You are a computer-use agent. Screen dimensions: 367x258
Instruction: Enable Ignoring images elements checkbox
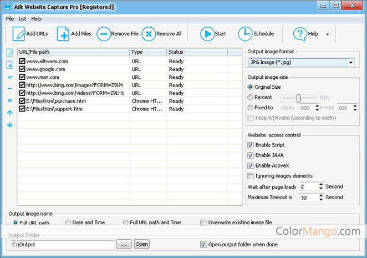click(251, 176)
